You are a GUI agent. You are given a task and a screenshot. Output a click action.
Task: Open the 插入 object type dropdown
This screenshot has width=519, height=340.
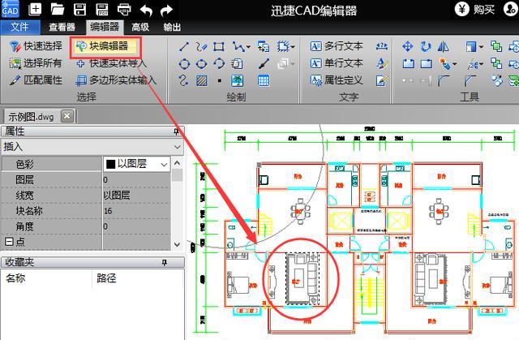point(178,147)
